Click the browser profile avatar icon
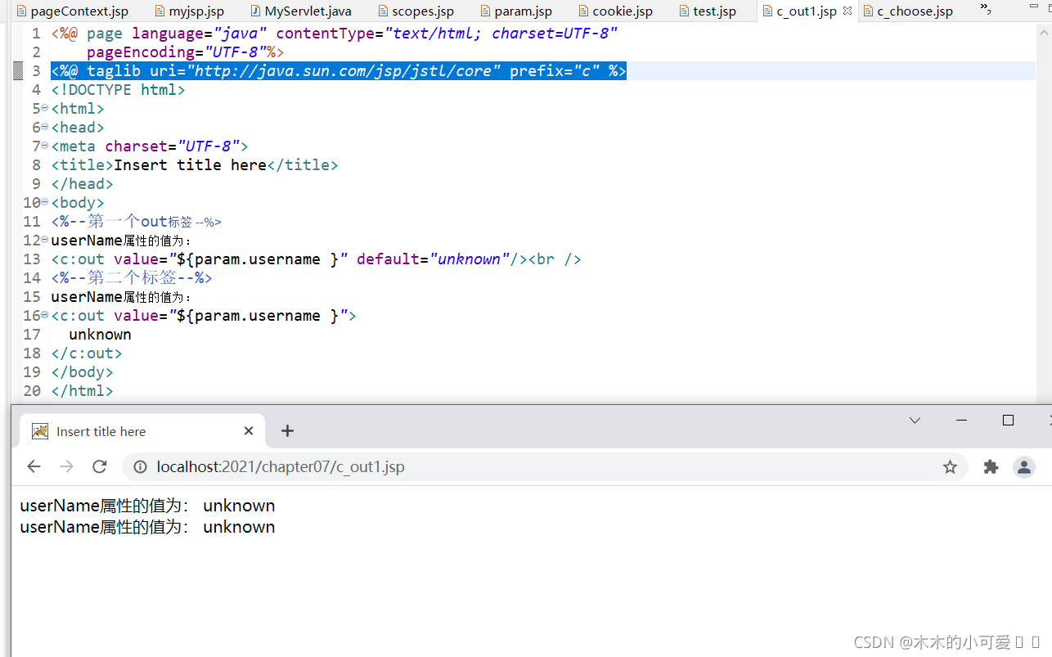The height and width of the screenshot is (657, 1052). coord(1024,466)
